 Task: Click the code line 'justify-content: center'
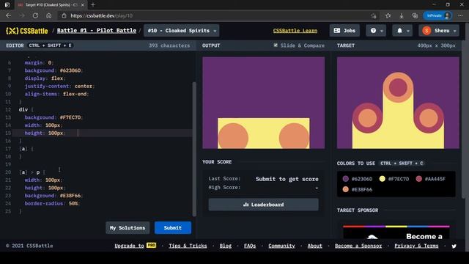(59, 87)
